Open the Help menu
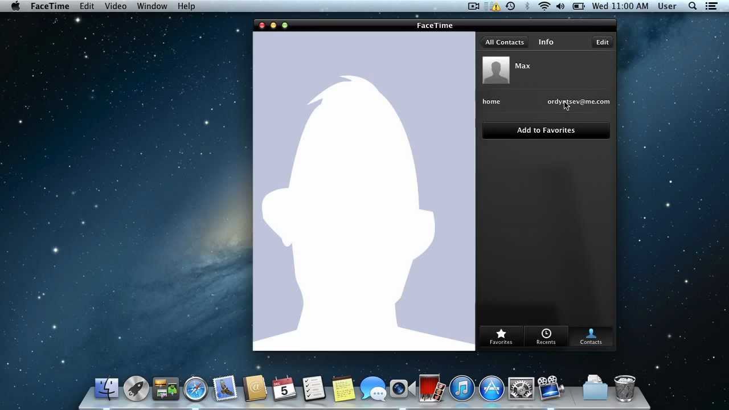Viewport: 729px width, 410px height. 186,6
